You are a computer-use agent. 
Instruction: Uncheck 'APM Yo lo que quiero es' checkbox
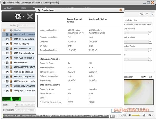7,77
